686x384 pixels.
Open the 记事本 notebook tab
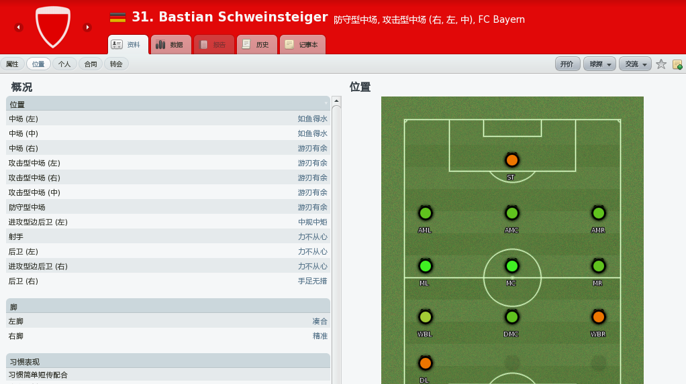click(x=302, y=44)
